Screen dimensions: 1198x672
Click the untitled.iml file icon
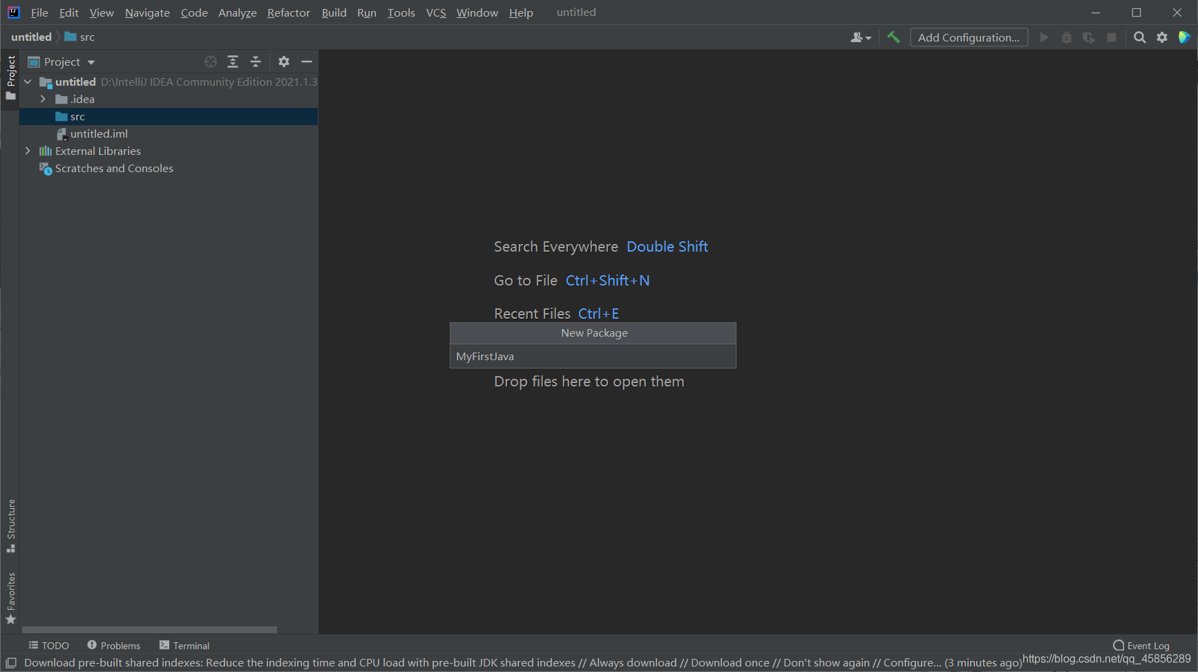61,133
